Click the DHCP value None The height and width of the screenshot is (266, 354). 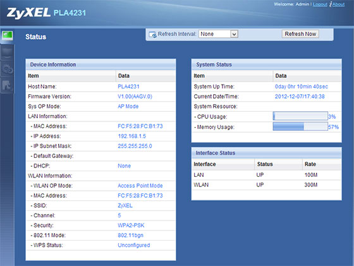click(124, 166)
